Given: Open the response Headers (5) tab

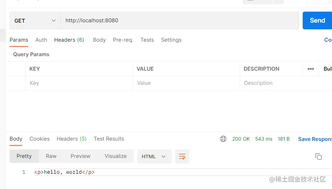Looking at the screenshot, I should pos(72,139).
